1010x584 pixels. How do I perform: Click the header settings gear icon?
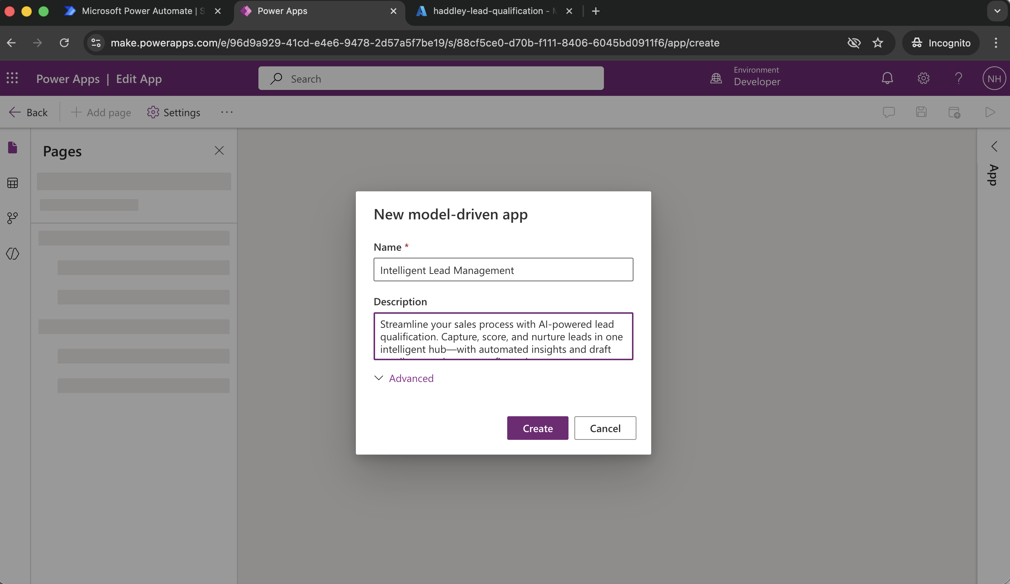[x=923, y=79]
